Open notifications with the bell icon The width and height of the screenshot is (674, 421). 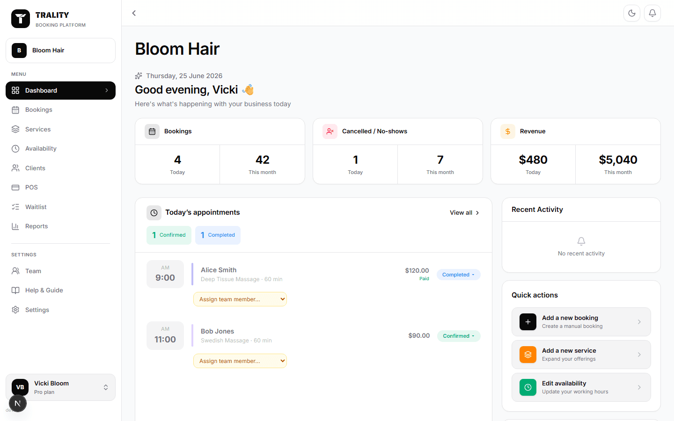[652, 13]
